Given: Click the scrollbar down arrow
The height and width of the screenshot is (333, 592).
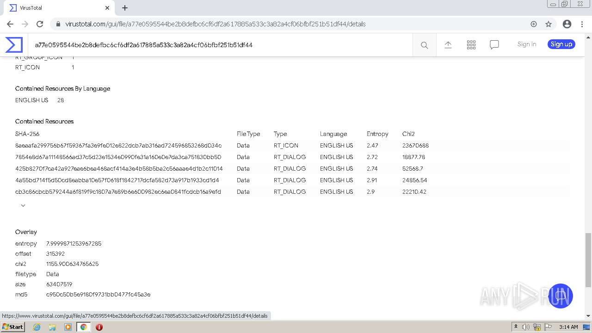Looking at the screenshot, I should pyautogui.click(x=588, y=316).
